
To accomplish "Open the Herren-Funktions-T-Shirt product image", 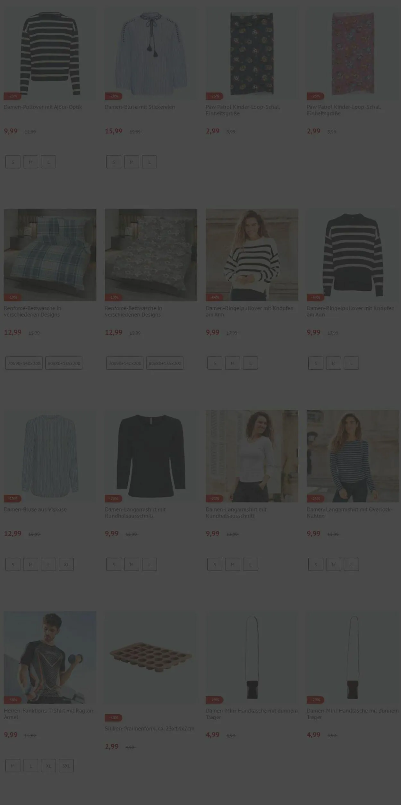I will click(x=50, y=657).
